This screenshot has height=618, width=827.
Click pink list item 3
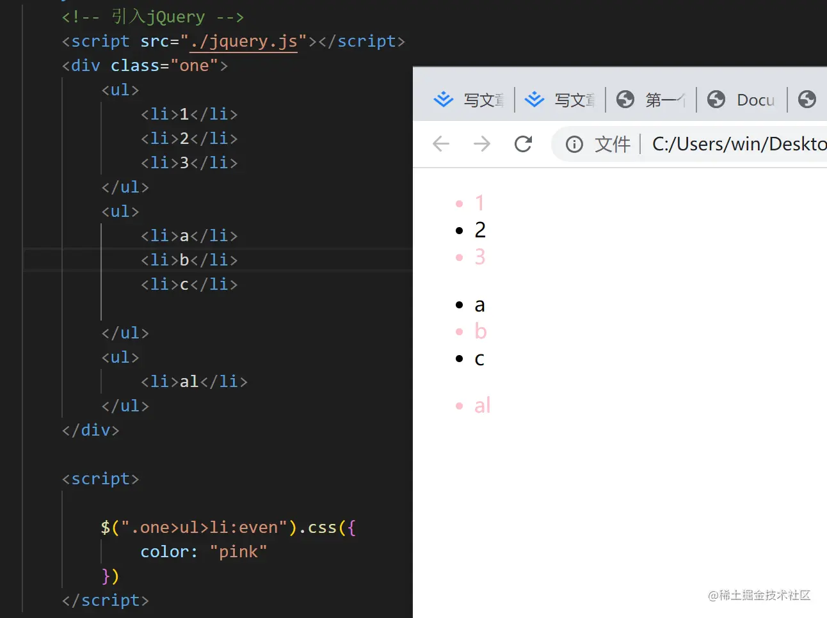click(480, 257)
